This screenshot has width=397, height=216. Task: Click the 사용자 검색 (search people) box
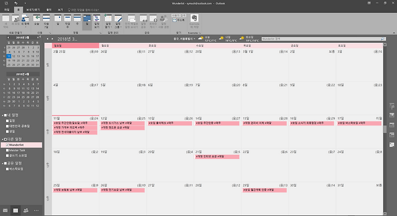[179, 15]
